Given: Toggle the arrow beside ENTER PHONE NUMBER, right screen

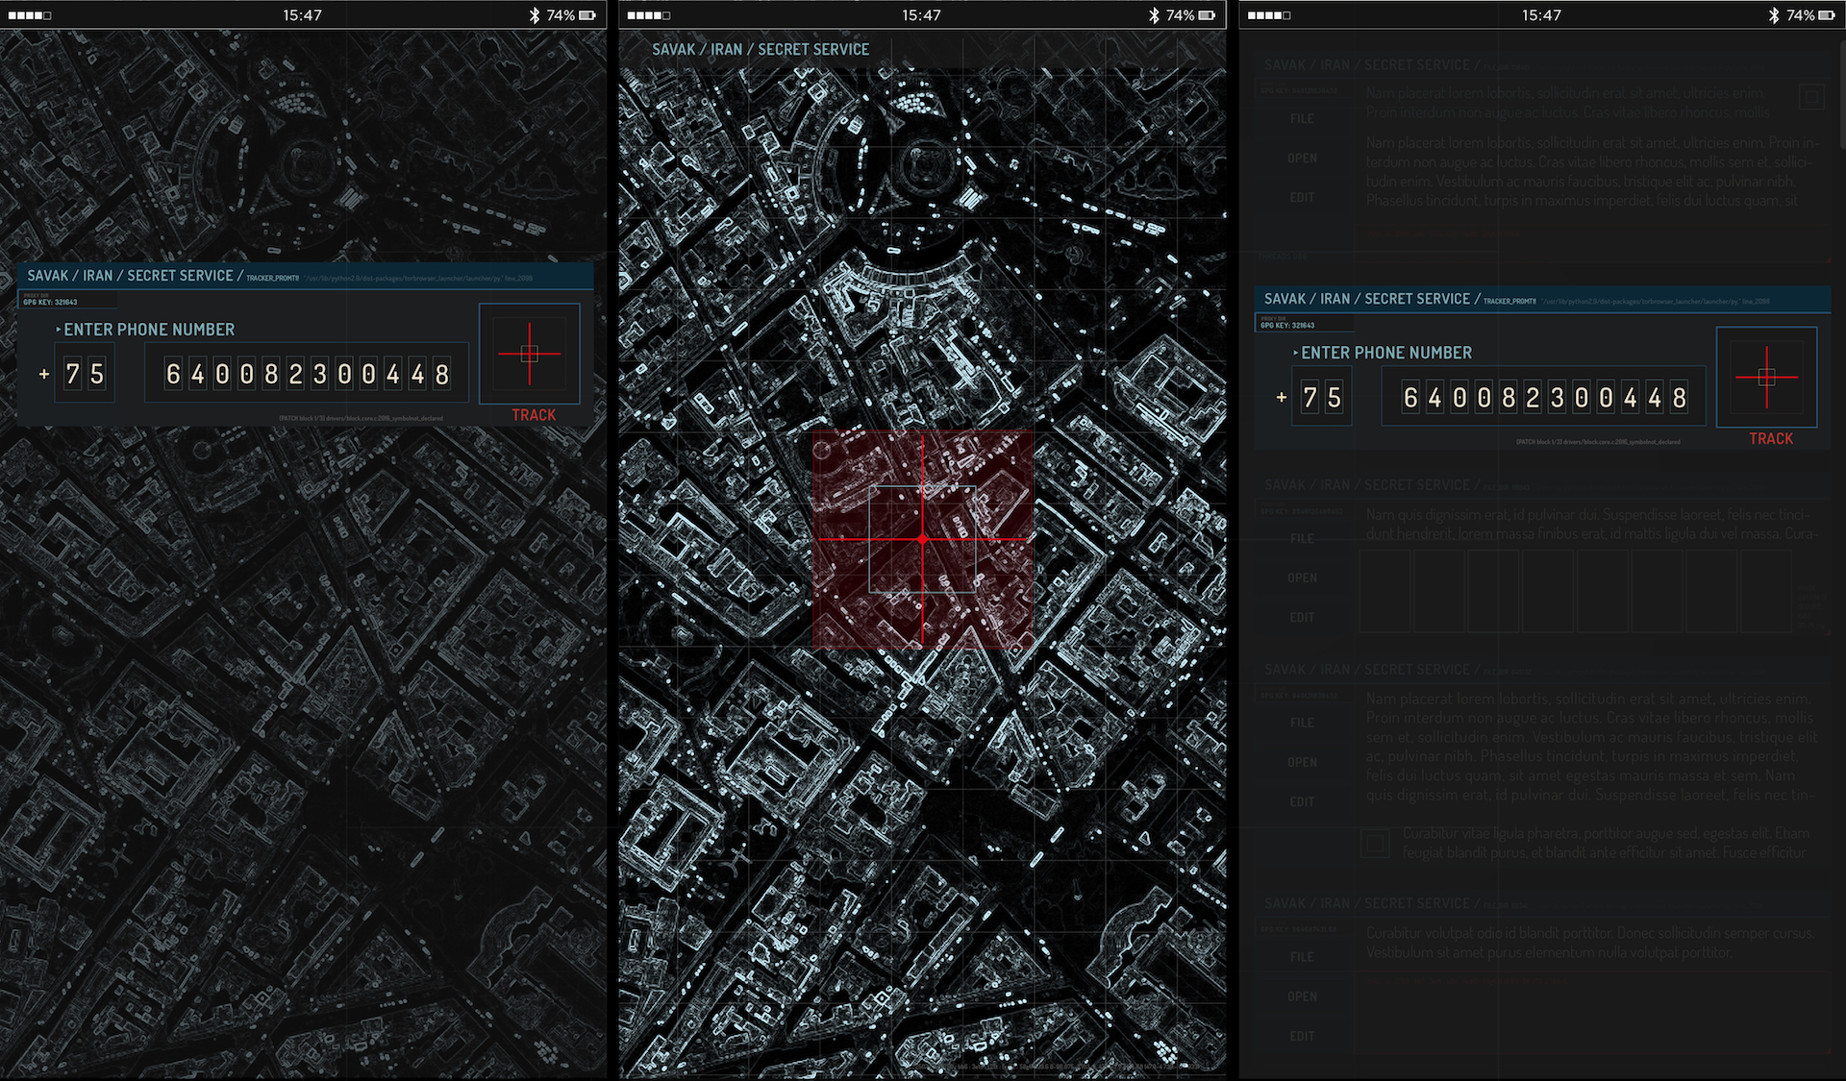Looking at the screenshot, I should (1296, 353).
